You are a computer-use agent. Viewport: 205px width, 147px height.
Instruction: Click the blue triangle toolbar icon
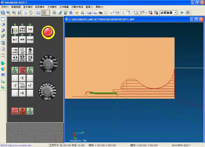(60, 13)
